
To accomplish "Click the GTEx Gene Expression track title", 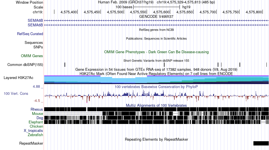I will coord(156,70).
